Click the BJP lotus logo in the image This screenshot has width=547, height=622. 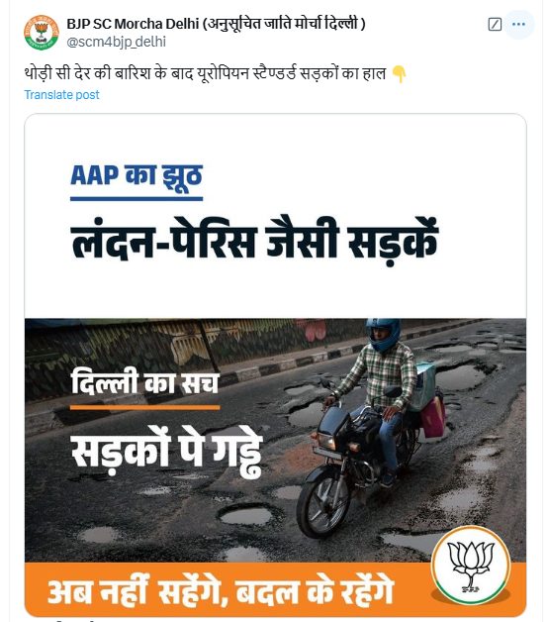[471, 565]
